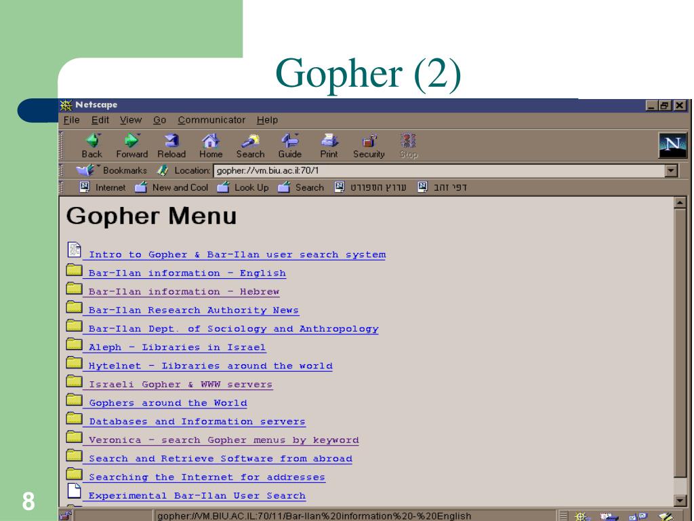Open Bar-Ilan information - Hebrew link
This screenshot has height=521, width=694.
pos(184,292)
